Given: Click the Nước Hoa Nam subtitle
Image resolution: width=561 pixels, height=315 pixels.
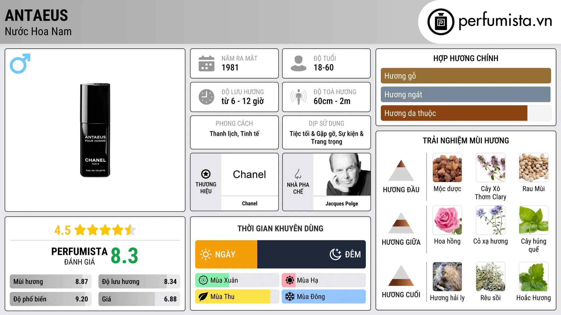Looking at the screenshot, I should [38, 31].
